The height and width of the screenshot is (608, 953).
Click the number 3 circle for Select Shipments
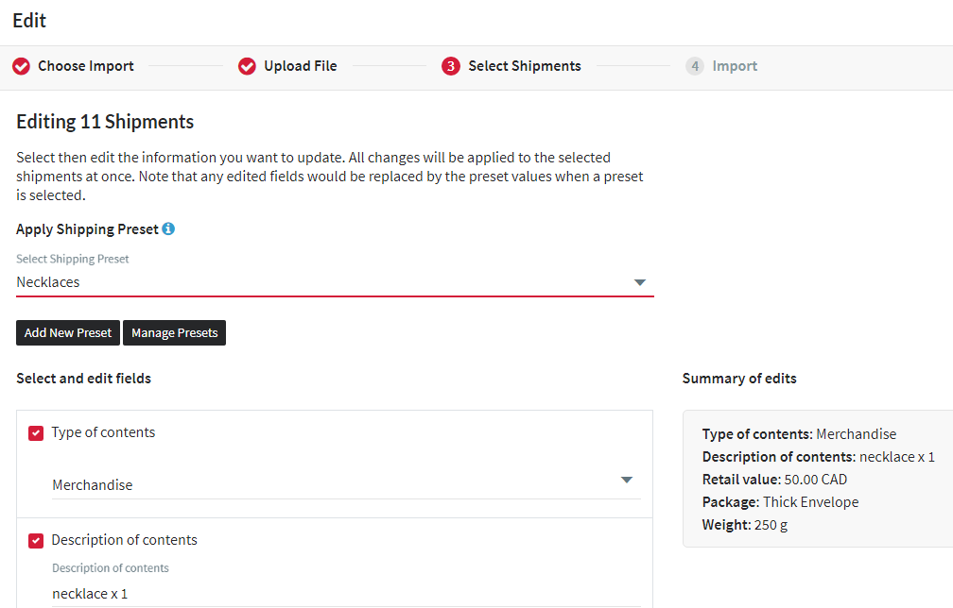coord(449,66)
